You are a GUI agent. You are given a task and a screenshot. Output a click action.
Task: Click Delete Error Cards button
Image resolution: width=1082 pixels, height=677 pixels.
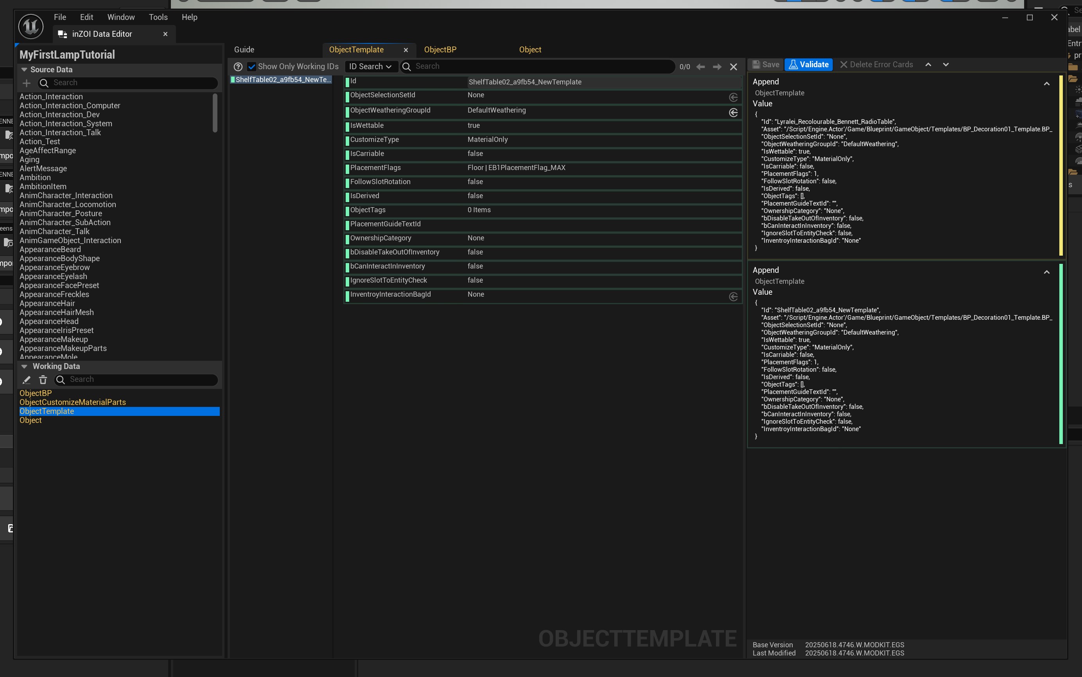tap(876, 64)
